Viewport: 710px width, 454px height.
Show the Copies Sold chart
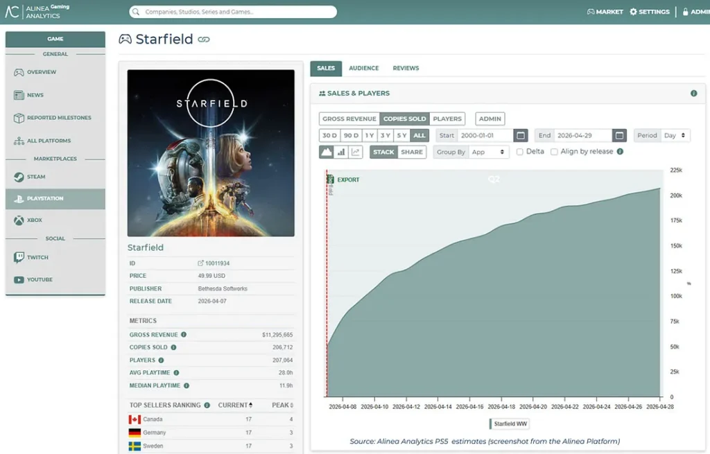404,119
